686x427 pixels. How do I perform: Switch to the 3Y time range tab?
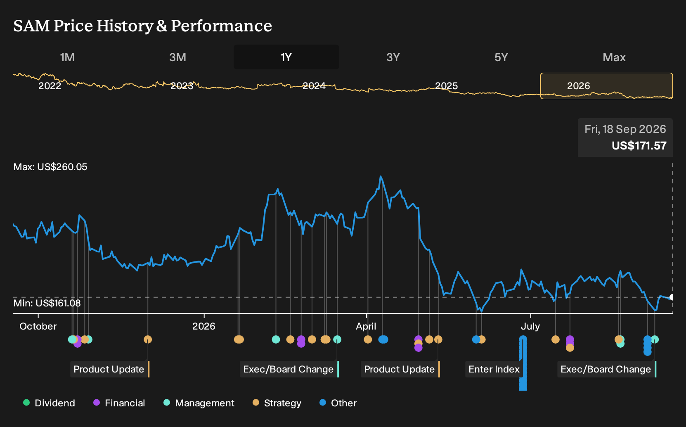coord(393,57)
